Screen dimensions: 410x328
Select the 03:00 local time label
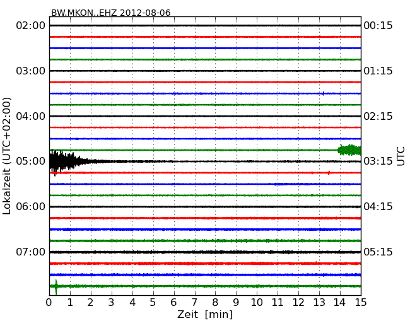click(x=30, y=71)
